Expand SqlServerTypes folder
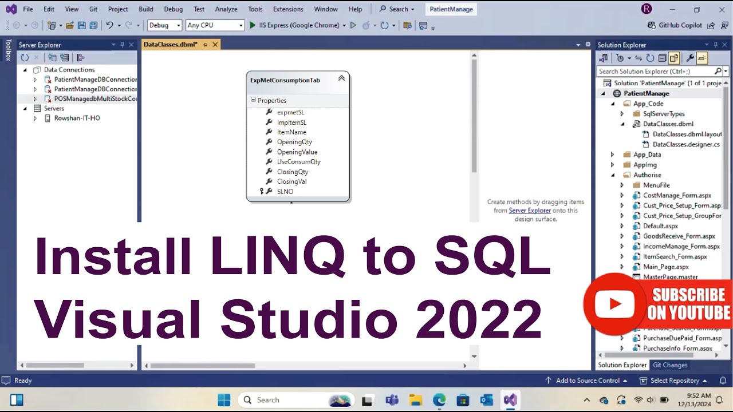733x412 pixels. (x=622, y=114)
